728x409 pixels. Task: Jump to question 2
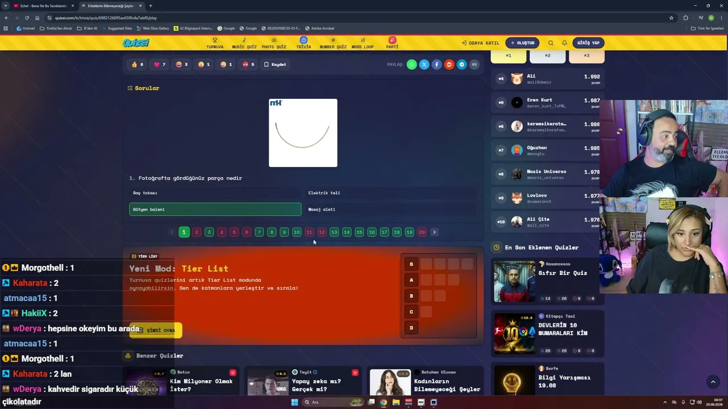pyautogui.click(x=197, y=232)
